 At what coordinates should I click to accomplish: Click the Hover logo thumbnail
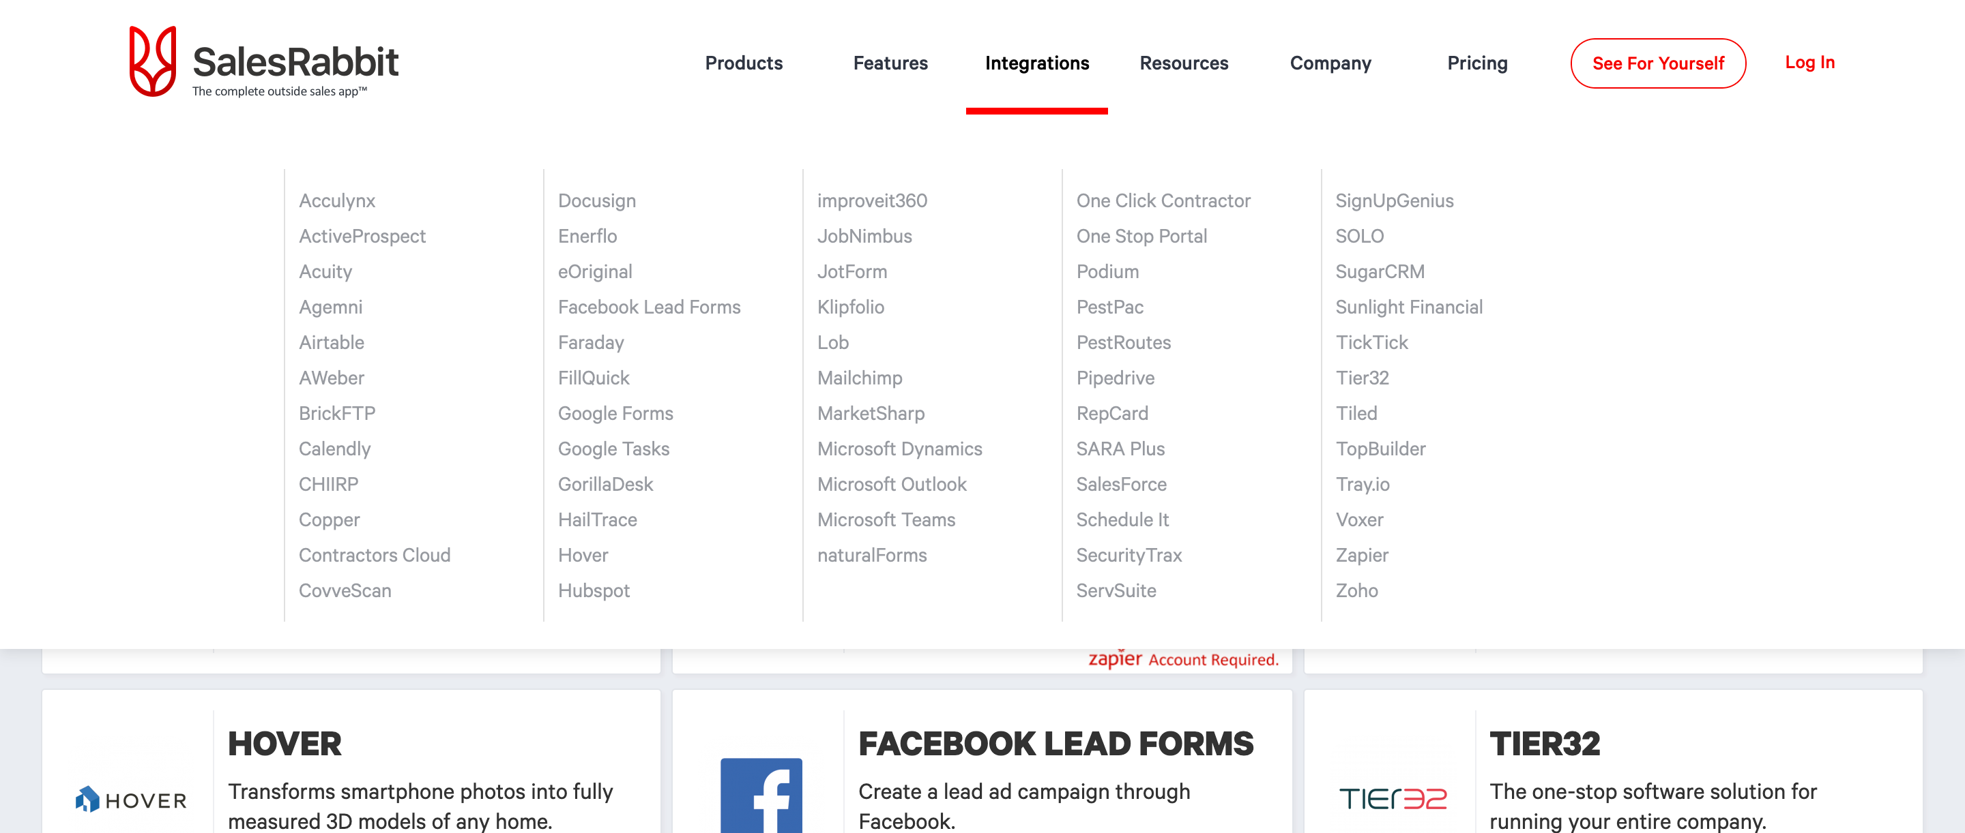(131, 800)
